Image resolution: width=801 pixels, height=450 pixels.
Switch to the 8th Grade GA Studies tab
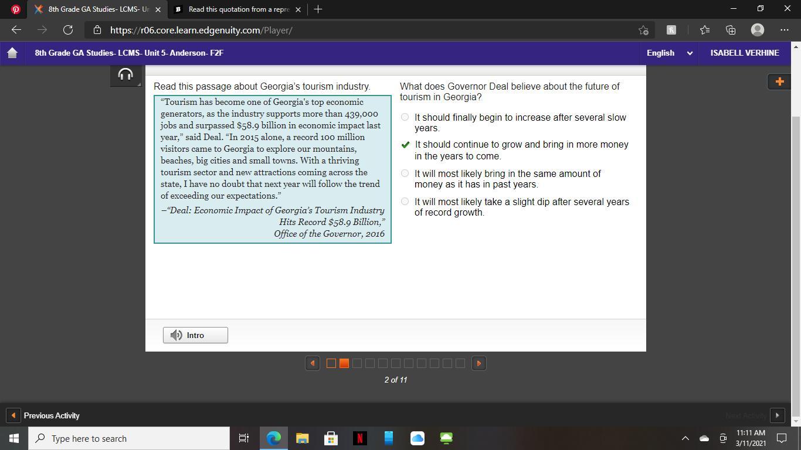[x=97, y=9]
